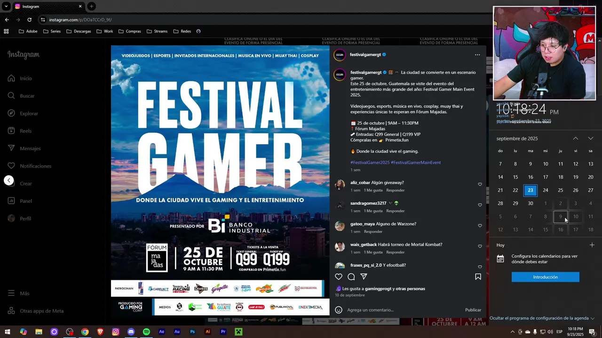The width and height of the screenshot is (602, 338).
Task: Go back in the browser
Action: click(7, 20)
